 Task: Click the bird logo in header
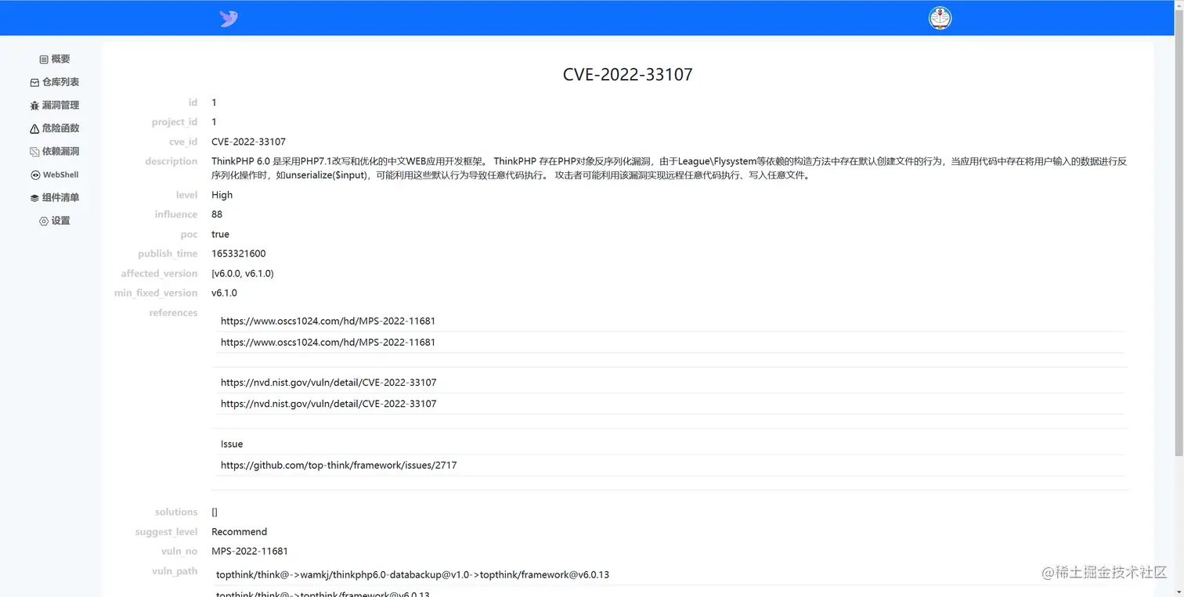[x=229, y=19]
